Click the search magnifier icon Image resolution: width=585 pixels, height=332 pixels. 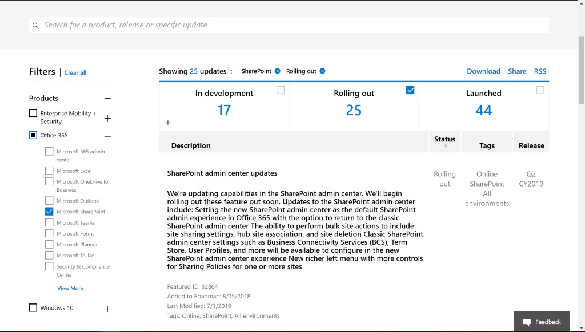coord(35,25)
